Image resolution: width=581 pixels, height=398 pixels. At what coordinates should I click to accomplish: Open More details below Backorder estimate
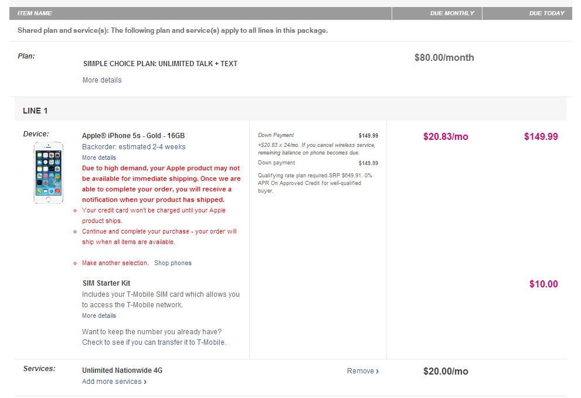click(99, 157)
